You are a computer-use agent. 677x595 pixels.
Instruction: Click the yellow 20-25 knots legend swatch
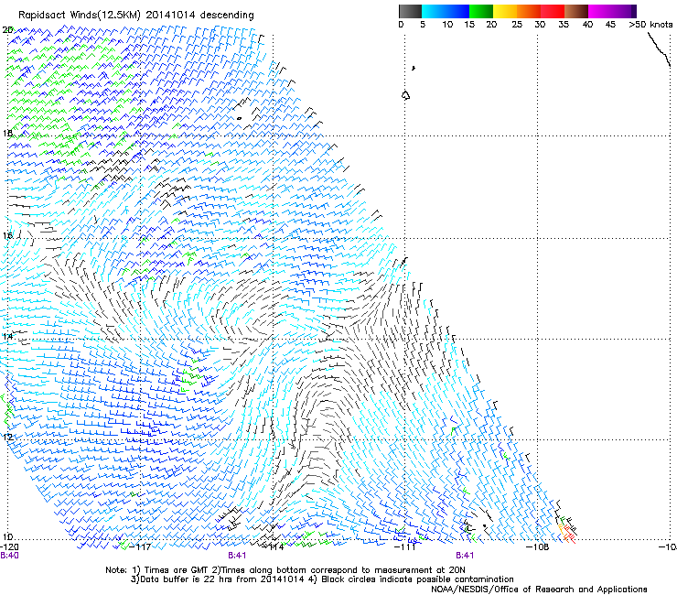pyautogui.click(x=505, y=11)
